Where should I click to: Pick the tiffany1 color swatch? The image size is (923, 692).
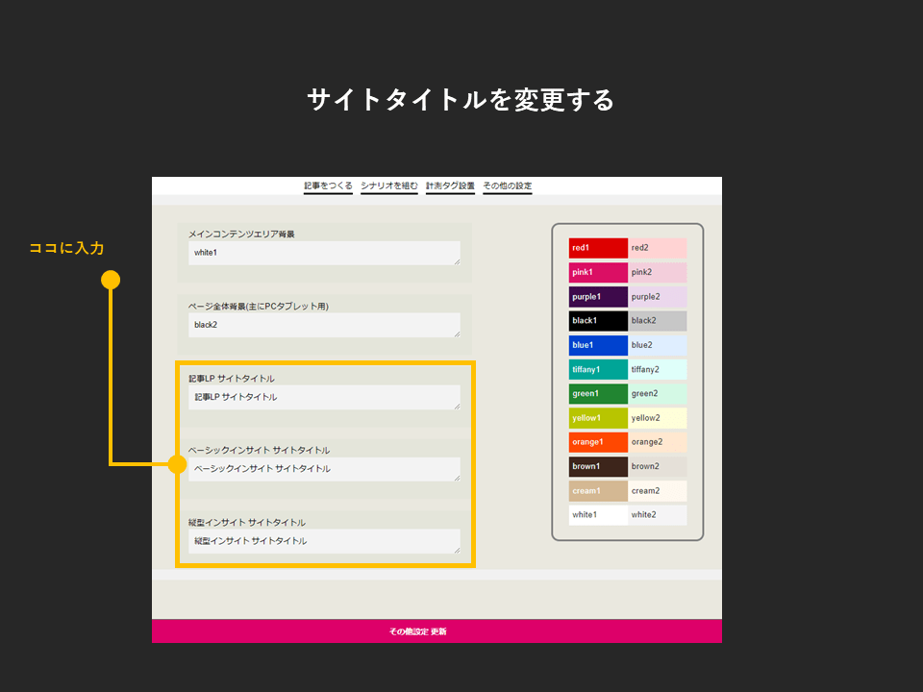598,369
